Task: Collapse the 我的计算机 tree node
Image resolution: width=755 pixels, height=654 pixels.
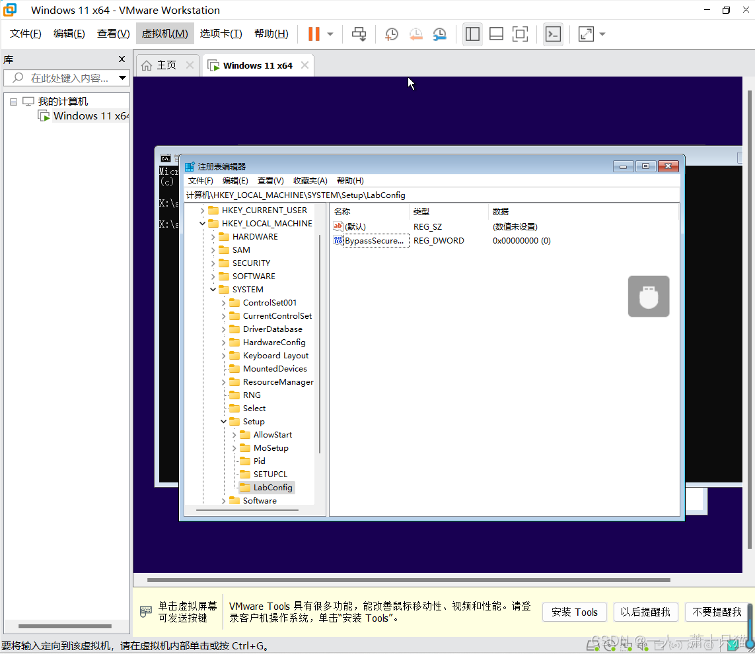Action: click(13, 102)
